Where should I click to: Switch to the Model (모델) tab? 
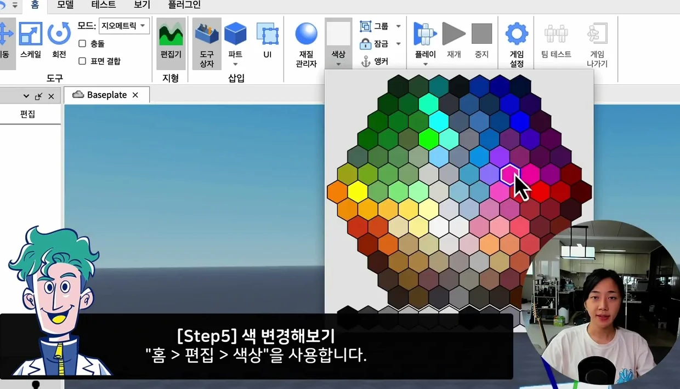pos(65,5)
